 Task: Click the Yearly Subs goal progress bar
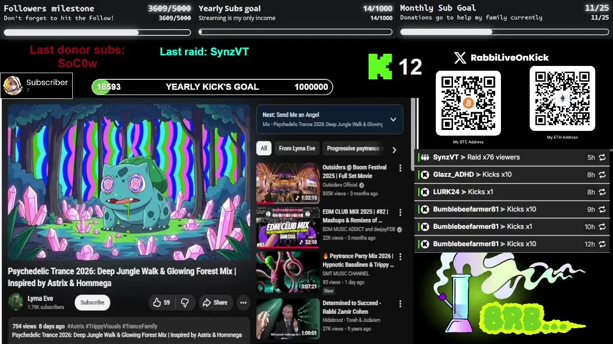296,32
